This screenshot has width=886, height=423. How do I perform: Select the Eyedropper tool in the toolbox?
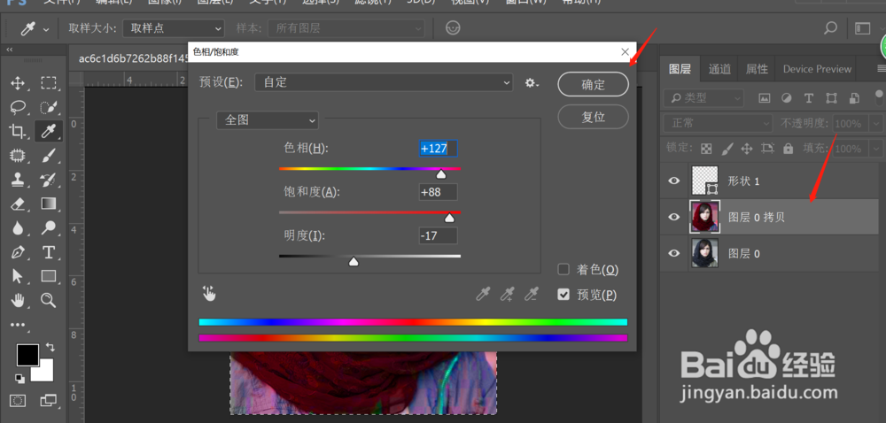(49, 131)
